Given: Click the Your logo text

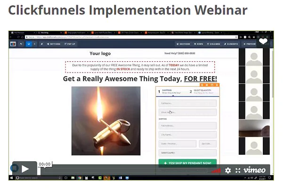Looking at the screenshot, I should 100,53.
